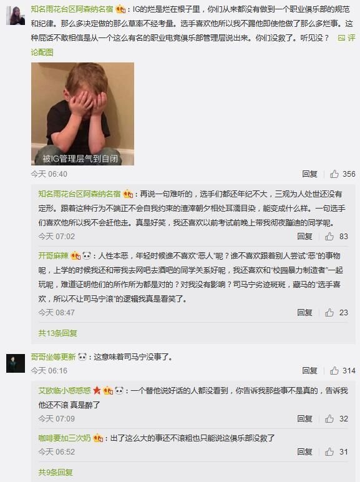Image resolution: width=360 pixels, height=482 pixels.
Task: Reply (回复) to 咖啡要加三次奶's 06:52 comment
Action: 304,452
